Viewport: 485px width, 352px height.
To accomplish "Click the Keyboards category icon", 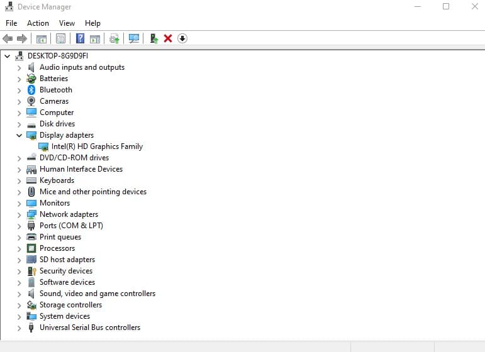I will [x=31, y=180].
